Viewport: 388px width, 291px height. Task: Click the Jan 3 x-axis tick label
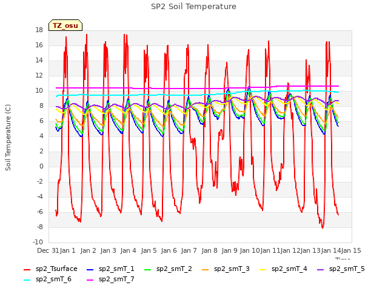[x=109, y=250]
